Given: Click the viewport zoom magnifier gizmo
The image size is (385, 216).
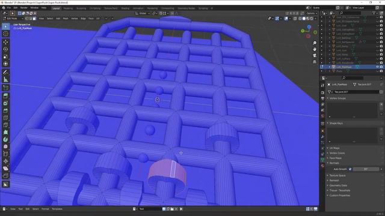Looking at the screenshot, I should coord(315,43).
